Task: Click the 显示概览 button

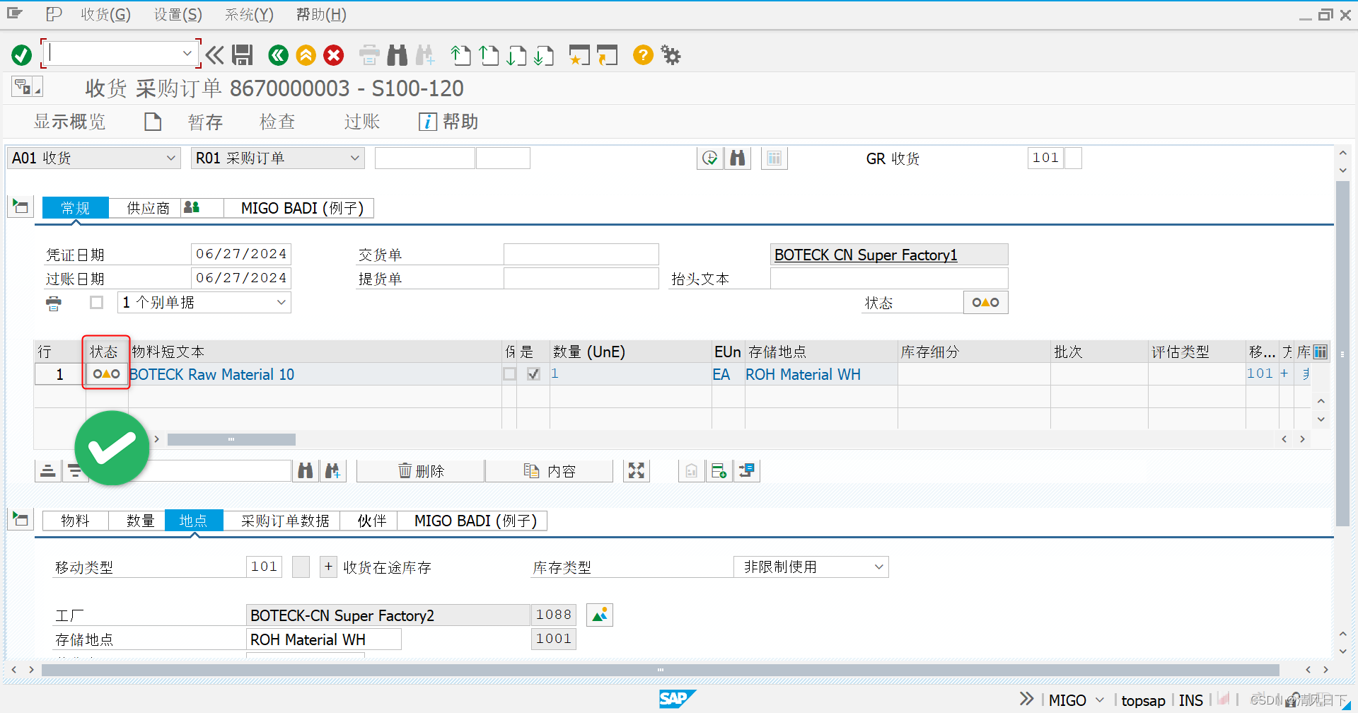Action: point(69,122)
